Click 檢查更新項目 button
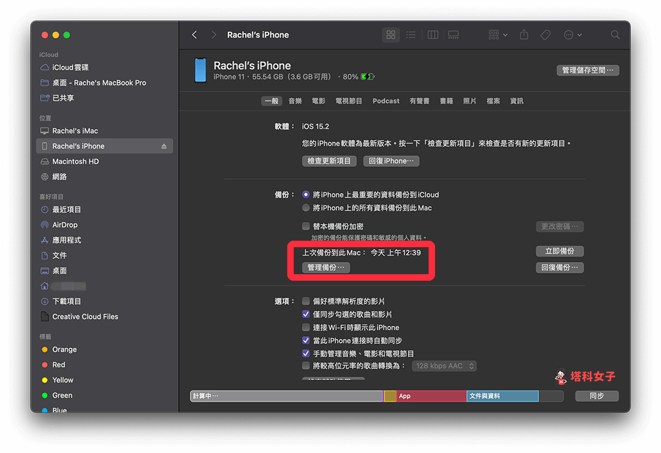661x453 pixels. coord(329,161)
